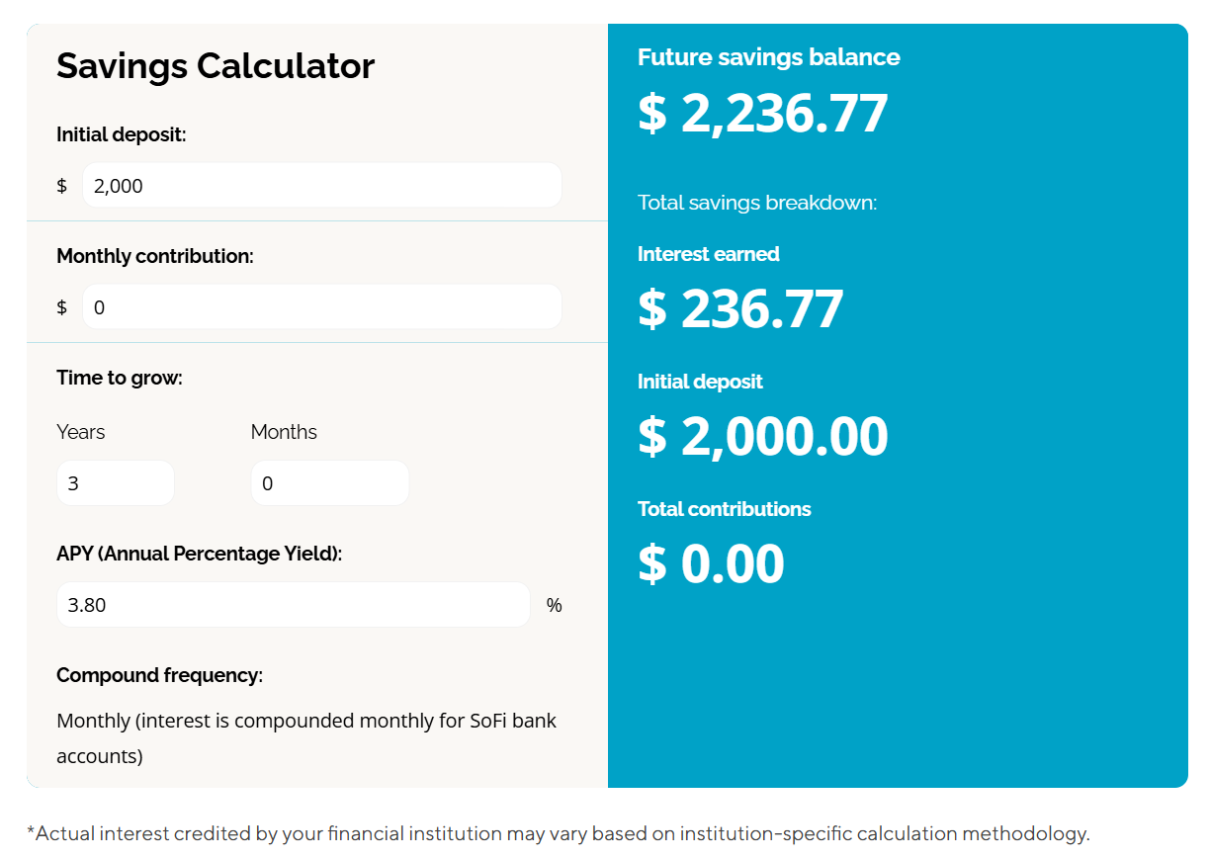Viewport: 1211px width, 859px height.
Task: Click the Months input field
Action: [x=329, y=482]
